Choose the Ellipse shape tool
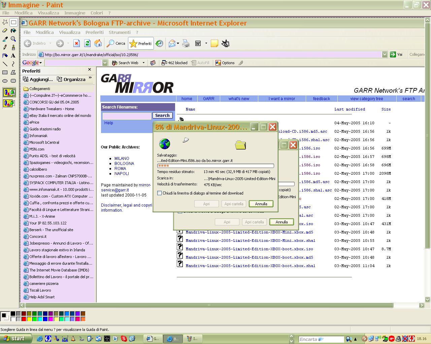Image resolution: width=431 pixels, height=344 pixels. click(x=5, y=81)
